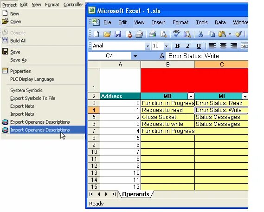Image resolution: width=264 pixels, height=212 pixels.
Task: Align text right in Excel
Action: tap(234, 46)
